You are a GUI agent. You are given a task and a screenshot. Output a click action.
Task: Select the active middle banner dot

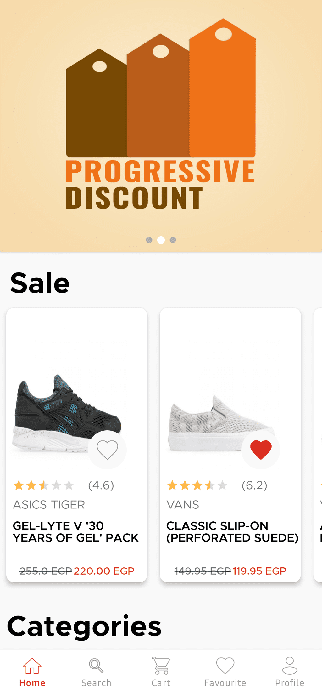(161, 240)
